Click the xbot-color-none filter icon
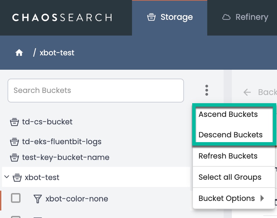Screen dimensions: 277x218 pos(37,199)
